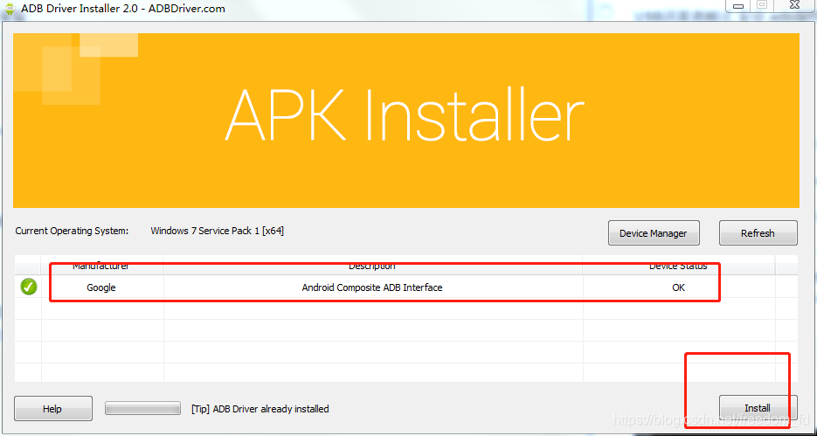Select the Google manufacturer cell
817x436 pixels.
pyautogui.click(x=101, y=287)
